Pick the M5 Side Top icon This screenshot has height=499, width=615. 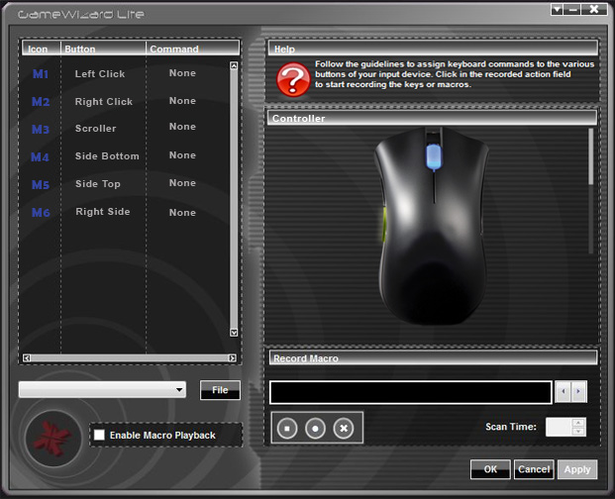pos(40,185)
